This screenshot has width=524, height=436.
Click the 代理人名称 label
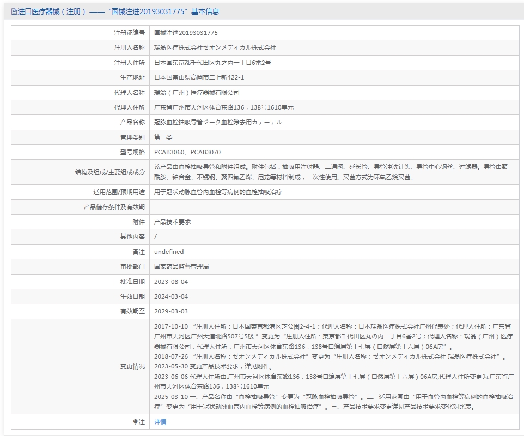pos(129,93)
